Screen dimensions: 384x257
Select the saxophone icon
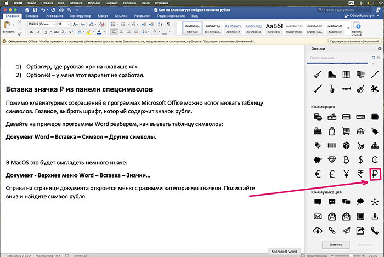click(x=332, y=89)
